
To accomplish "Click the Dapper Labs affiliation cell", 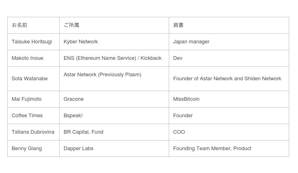I will coord(79,149).
